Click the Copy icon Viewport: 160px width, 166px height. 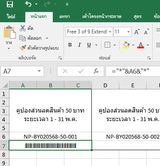22,38
